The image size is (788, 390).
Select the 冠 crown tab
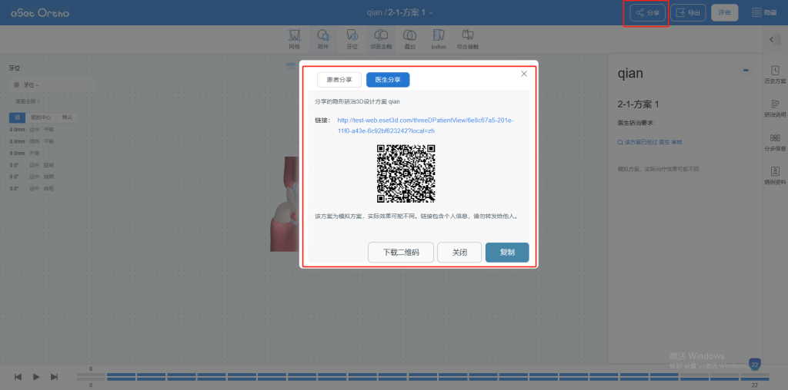click(x=18, y=117)
